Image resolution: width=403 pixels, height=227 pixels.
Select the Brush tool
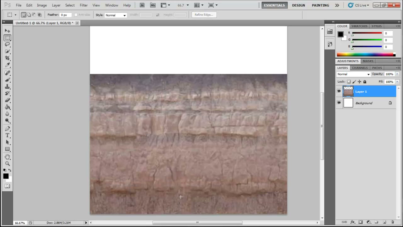point(8,80)
